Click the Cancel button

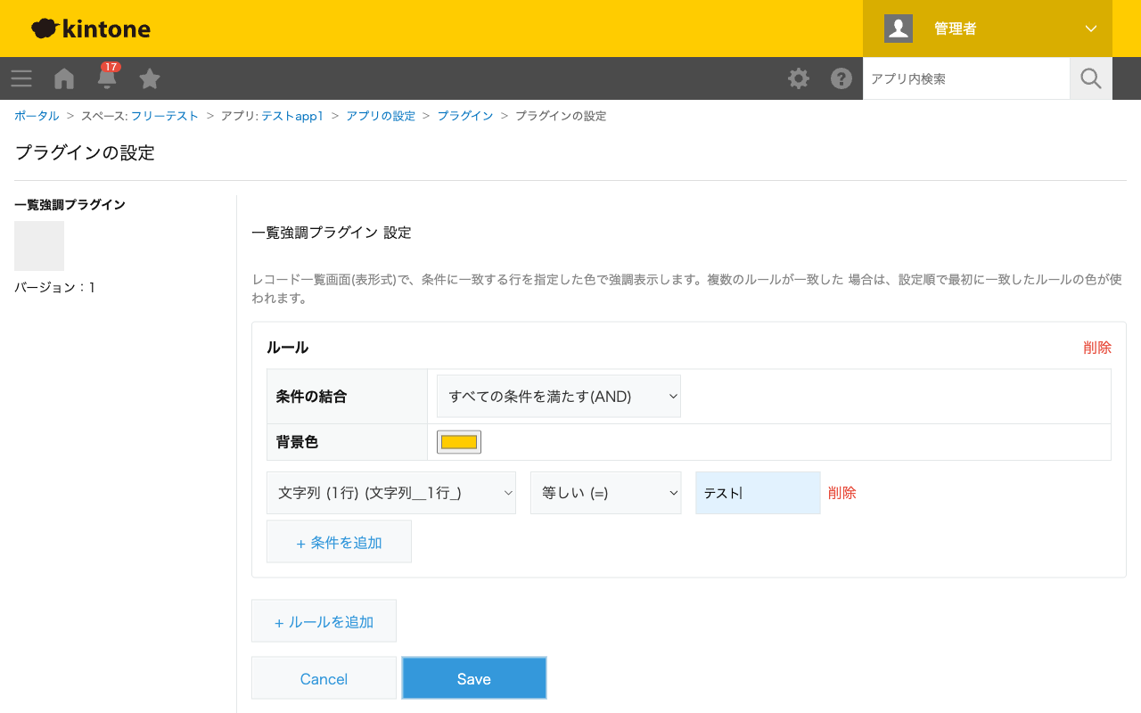point(324,678)
